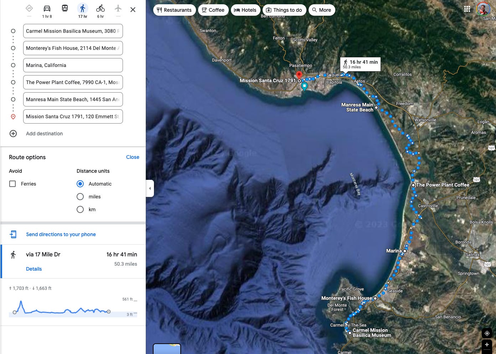Select the via 17 Mile Dr route
This screenshot has width=496, height=354.
pyautogui.click(x=73, y=261)
